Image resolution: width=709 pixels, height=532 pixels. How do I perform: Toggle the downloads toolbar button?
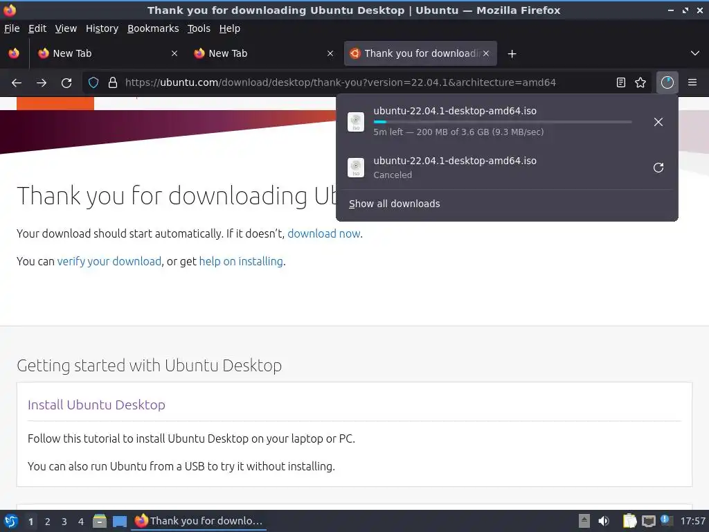667,82
